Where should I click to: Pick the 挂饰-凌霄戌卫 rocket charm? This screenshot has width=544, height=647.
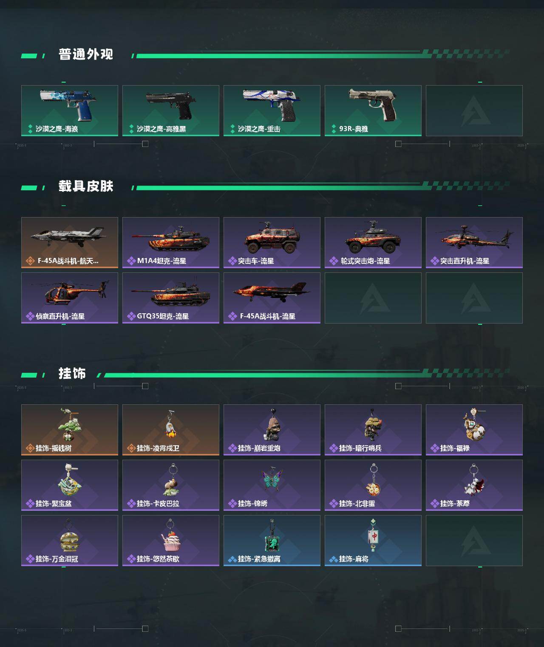point(171,430)
